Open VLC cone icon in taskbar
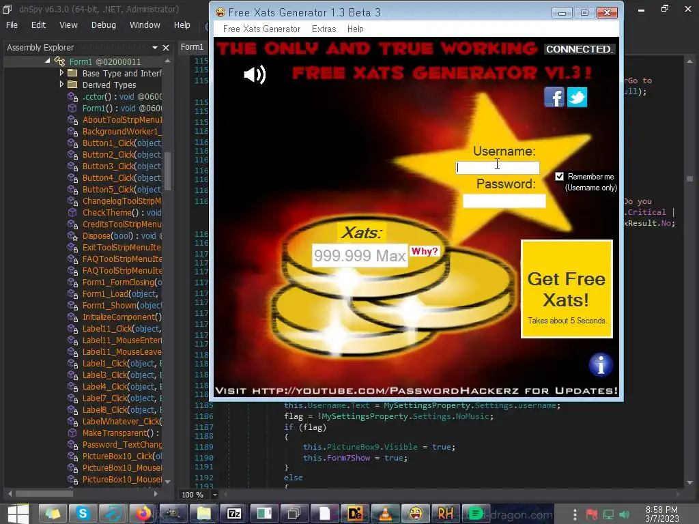Screen dimensions: 699x524 point(386,514)
